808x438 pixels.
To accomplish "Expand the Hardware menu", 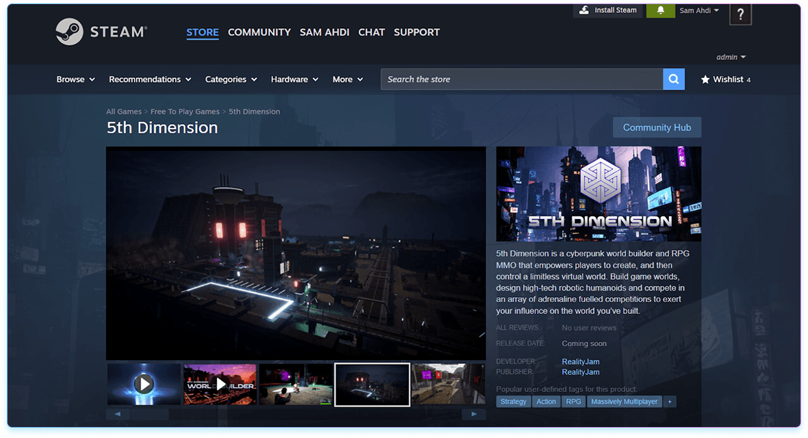I will tap(294, 79).
